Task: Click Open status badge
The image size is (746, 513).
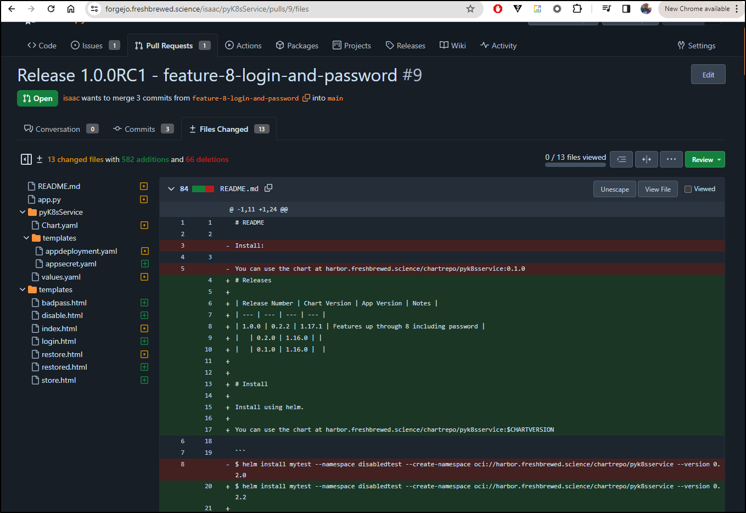Action: (x=37, y=98)
